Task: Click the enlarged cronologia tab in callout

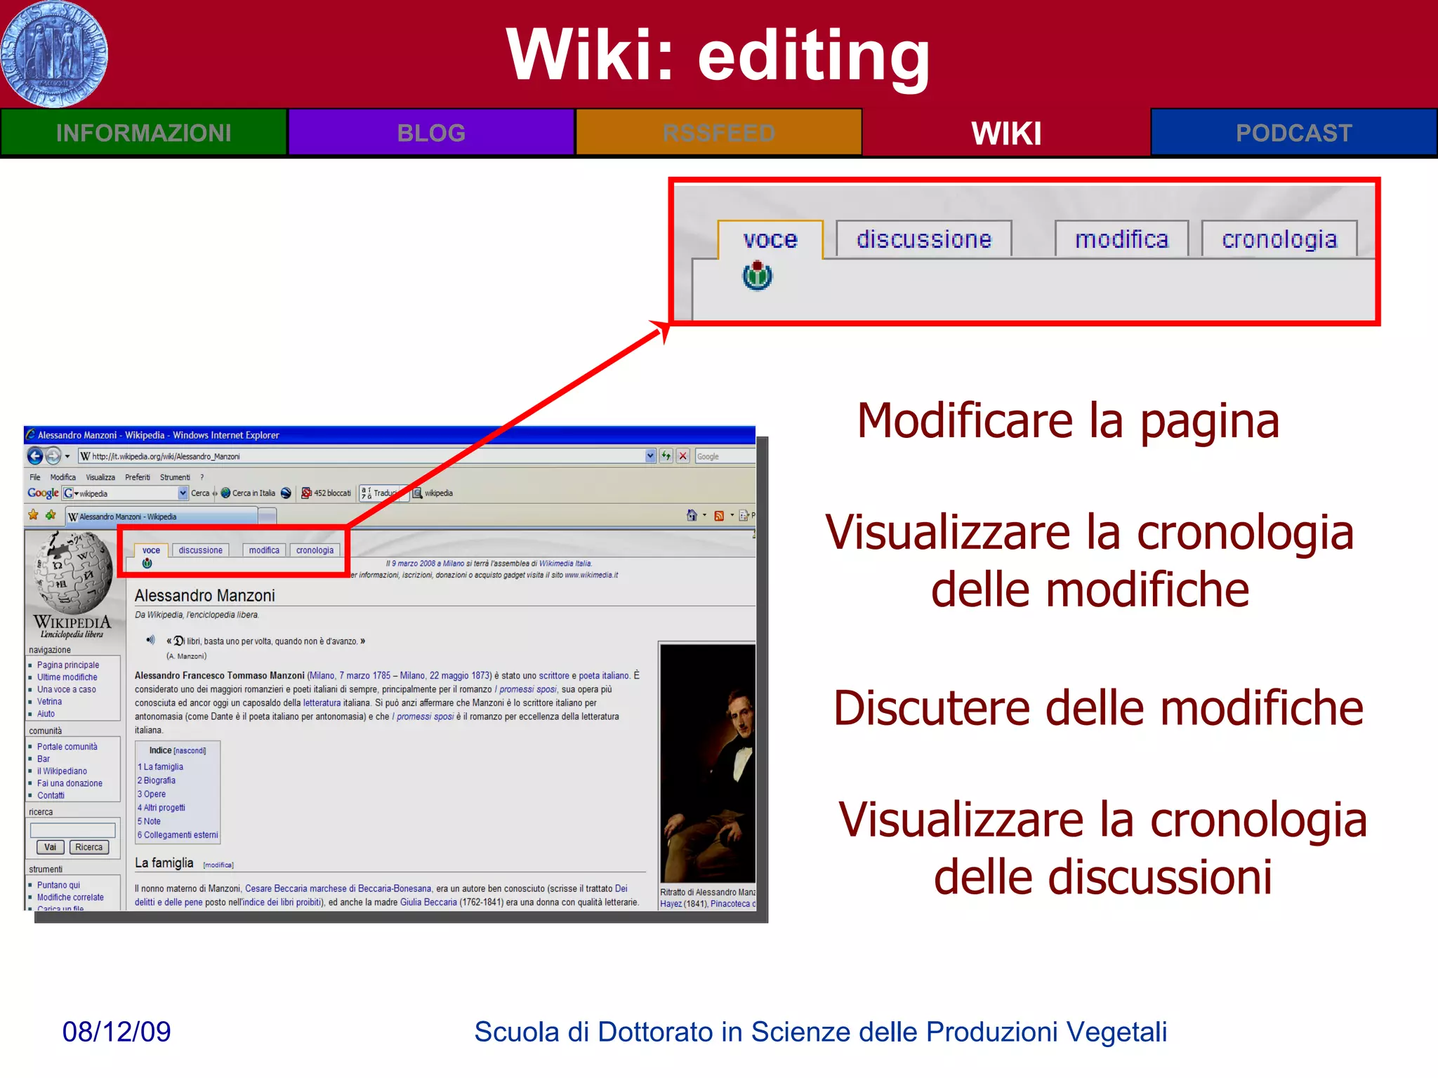Action: (1279, 239)
